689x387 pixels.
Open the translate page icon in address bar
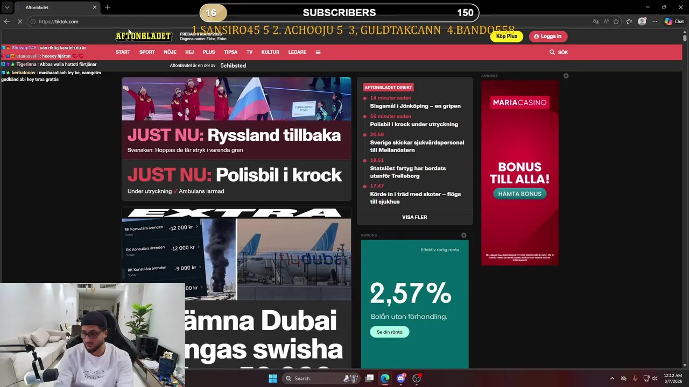(x=596, y=21)
